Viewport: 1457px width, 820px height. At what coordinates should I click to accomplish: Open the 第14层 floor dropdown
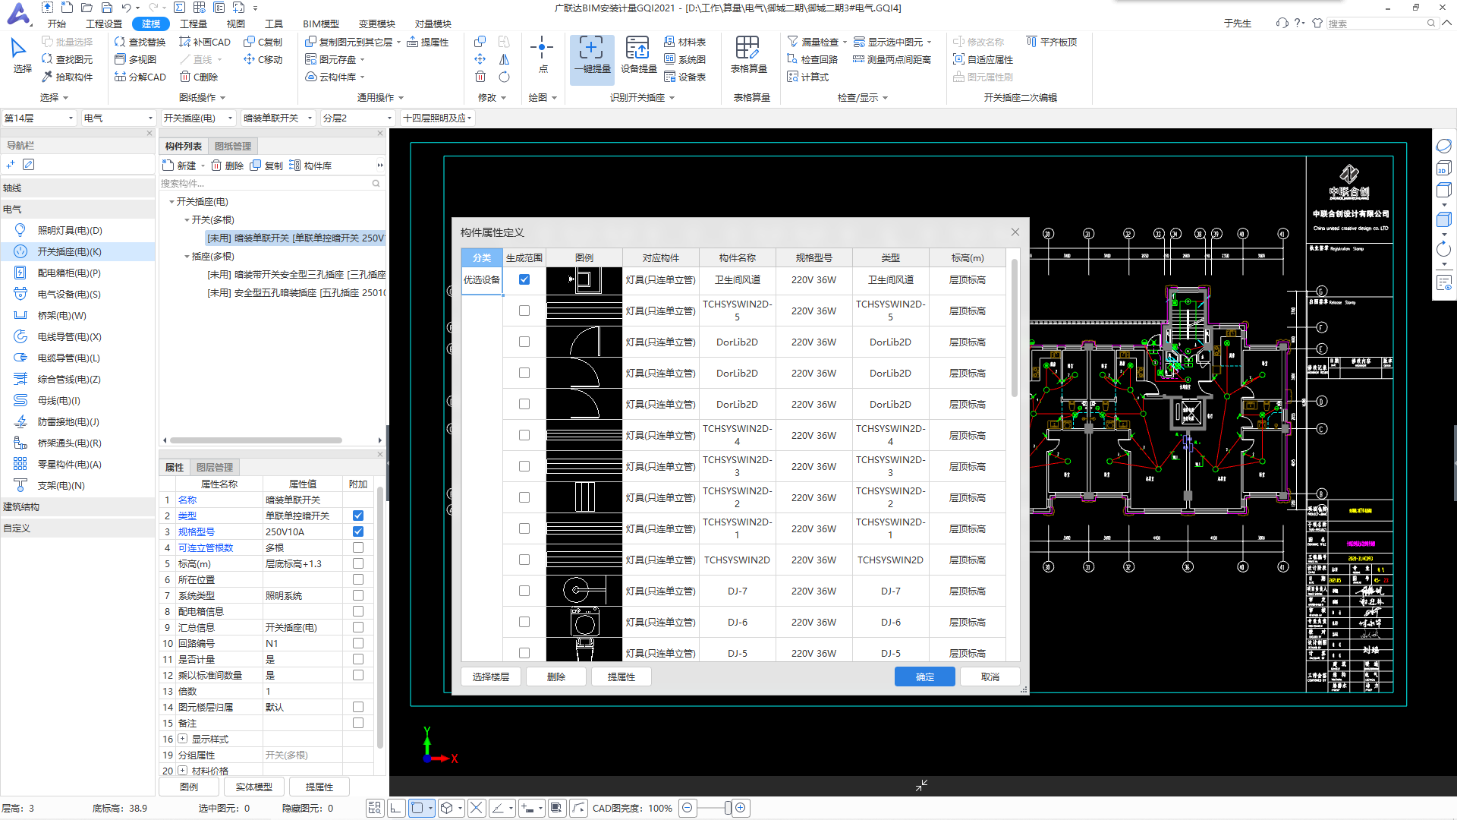(39, 118)
